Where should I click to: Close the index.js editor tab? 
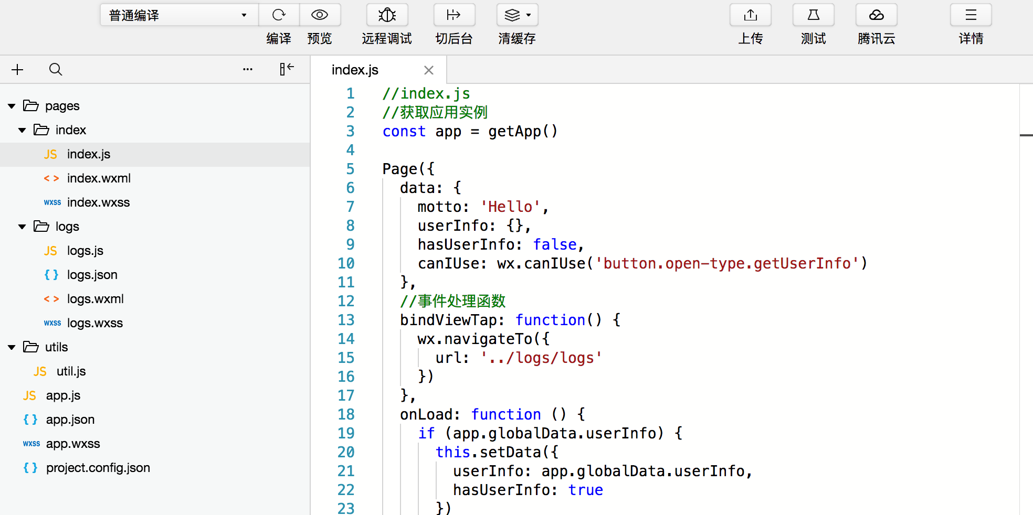click(429, 70)
